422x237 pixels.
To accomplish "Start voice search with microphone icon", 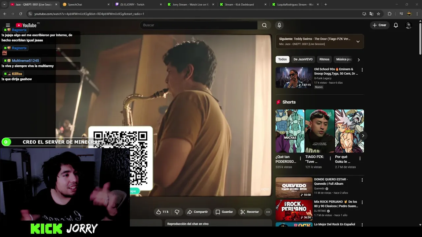I will tap(279, 25).
